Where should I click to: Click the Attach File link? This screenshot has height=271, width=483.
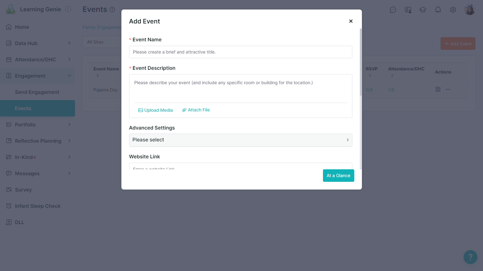196,110
